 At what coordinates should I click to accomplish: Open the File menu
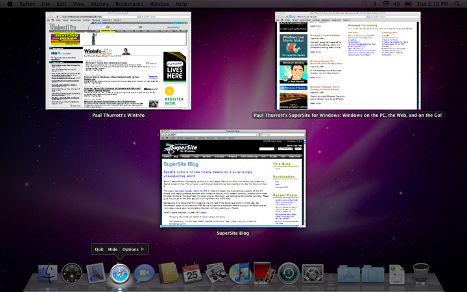pos(46,4)
